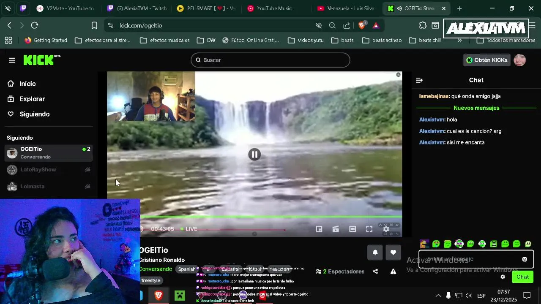Switch to Venezuela - Luis Silva tab
The width and height of the screenshot is (541, 304).
click(346, 8)
